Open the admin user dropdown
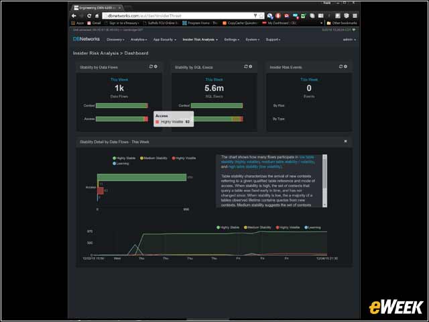 pos(349,40)
